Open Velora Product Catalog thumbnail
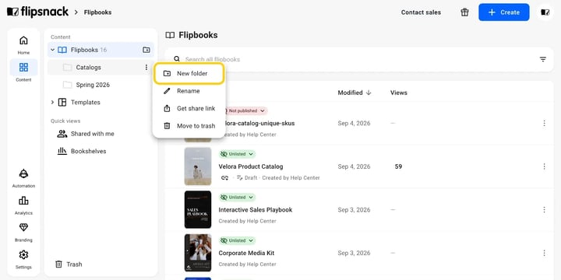Viewport: 561px width, 280px height. pos(198,166)
